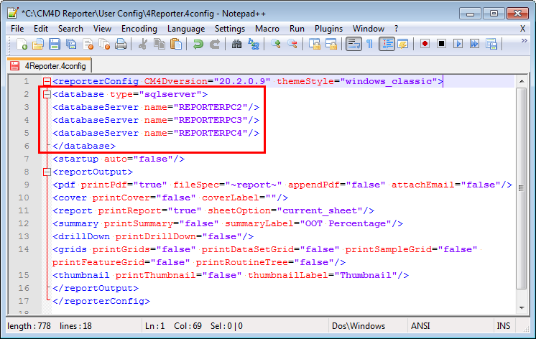Toggle synchronize vertical scrolling icon
This screenshot has width=536, height=339.
click(315, 44)
